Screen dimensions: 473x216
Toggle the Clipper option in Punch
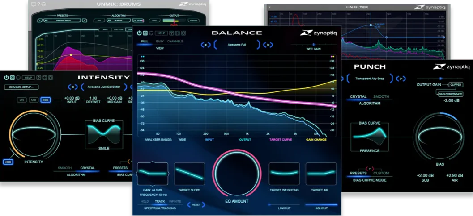tap(456, 85)
